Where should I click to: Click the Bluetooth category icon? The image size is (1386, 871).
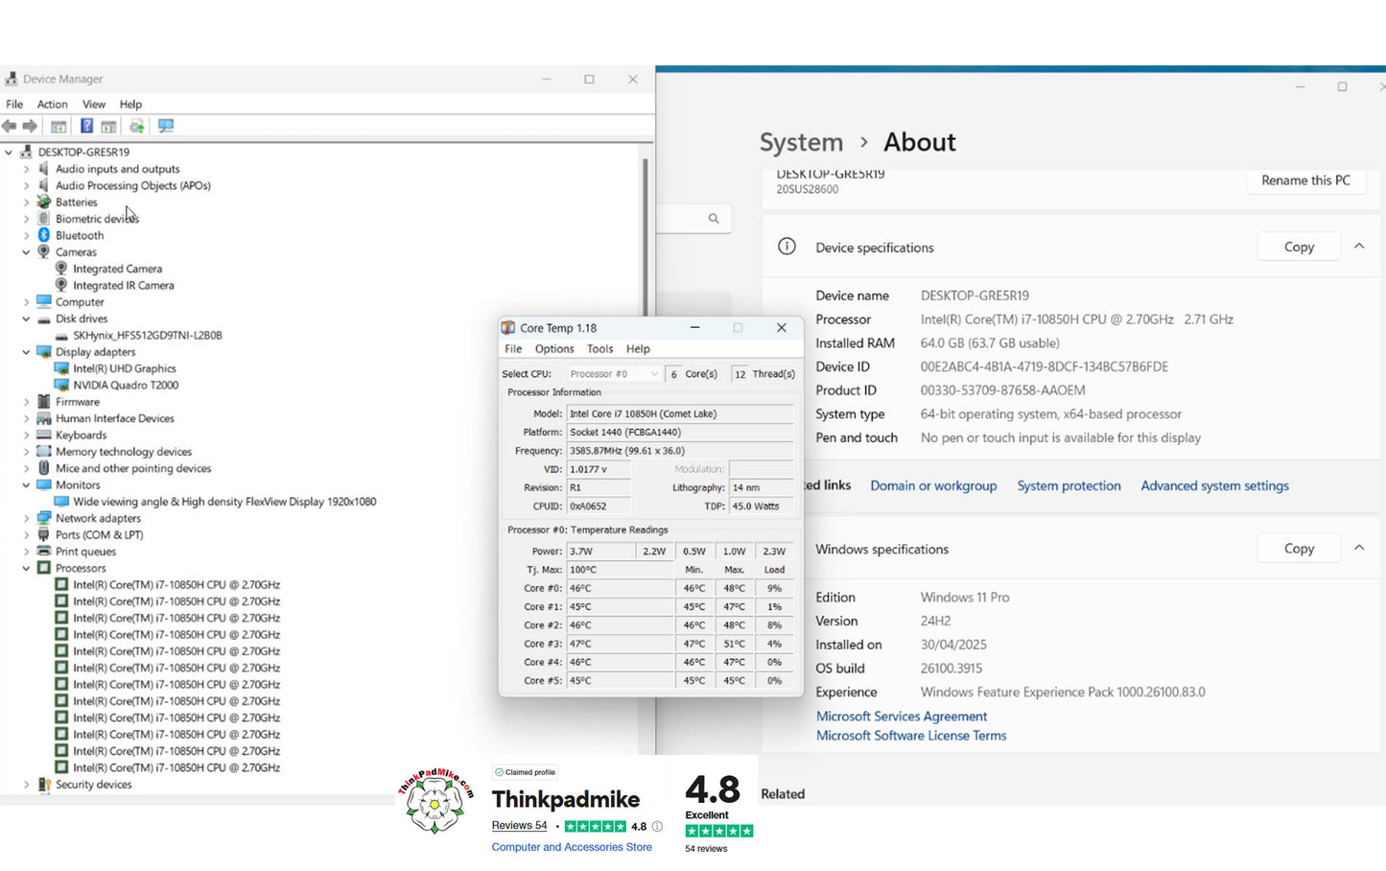pos(43,235)
